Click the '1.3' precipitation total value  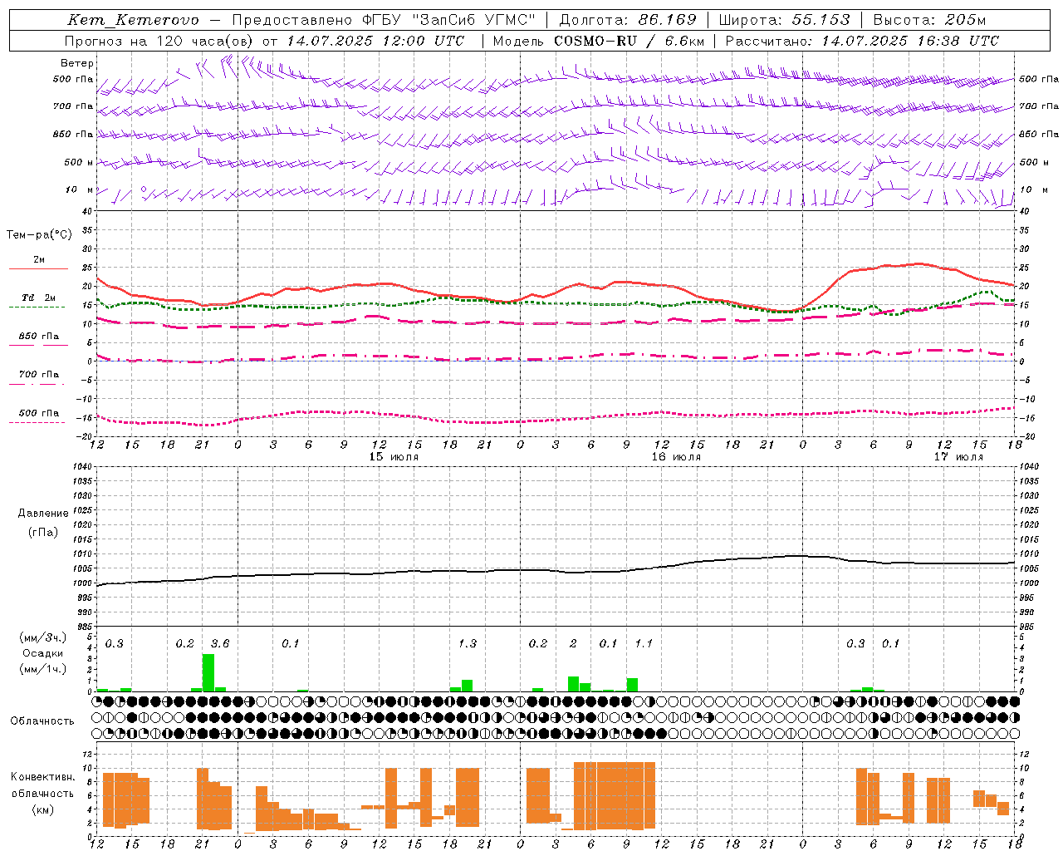468,643
